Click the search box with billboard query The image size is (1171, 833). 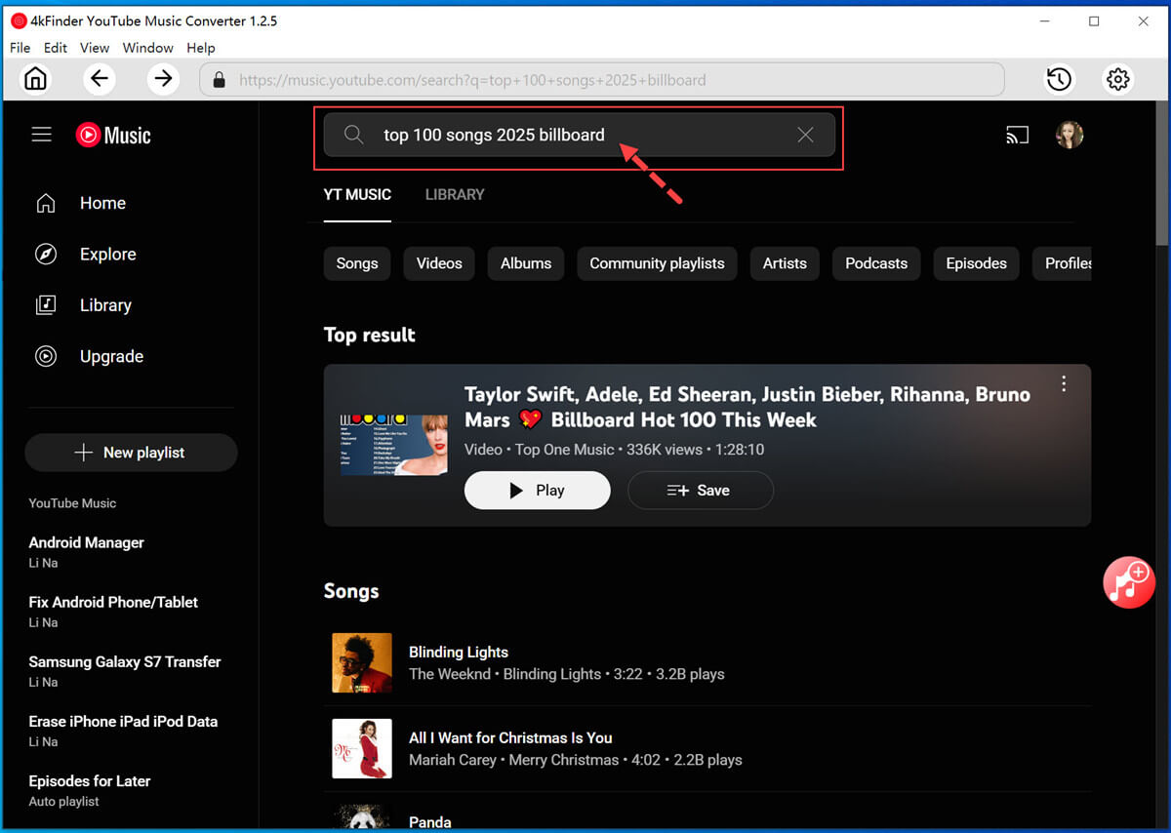(x=576, y=135)
